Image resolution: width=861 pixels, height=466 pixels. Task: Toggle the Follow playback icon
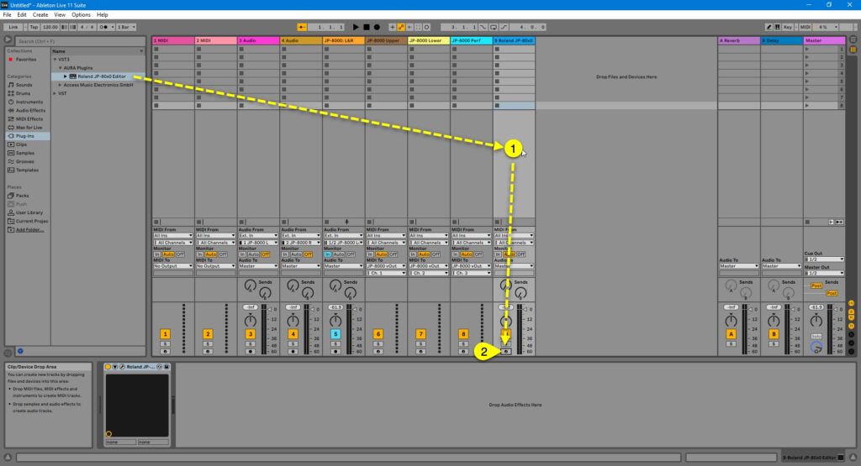(302, 27)
